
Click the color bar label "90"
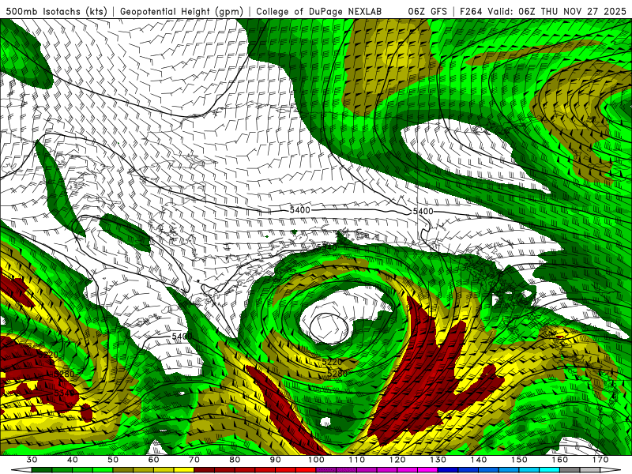point(275,460)
